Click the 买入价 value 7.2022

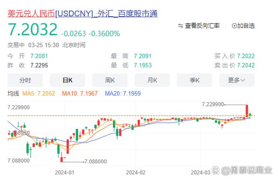click(x=246, y=56)
